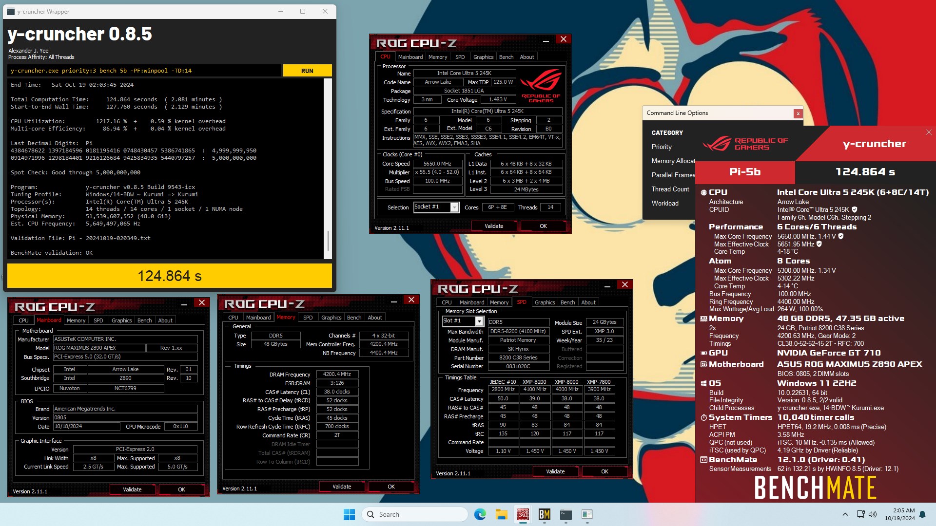The image size is (936, 526).
Task: Open Bench tab in CPU window
Action: (x=506, y=57)
